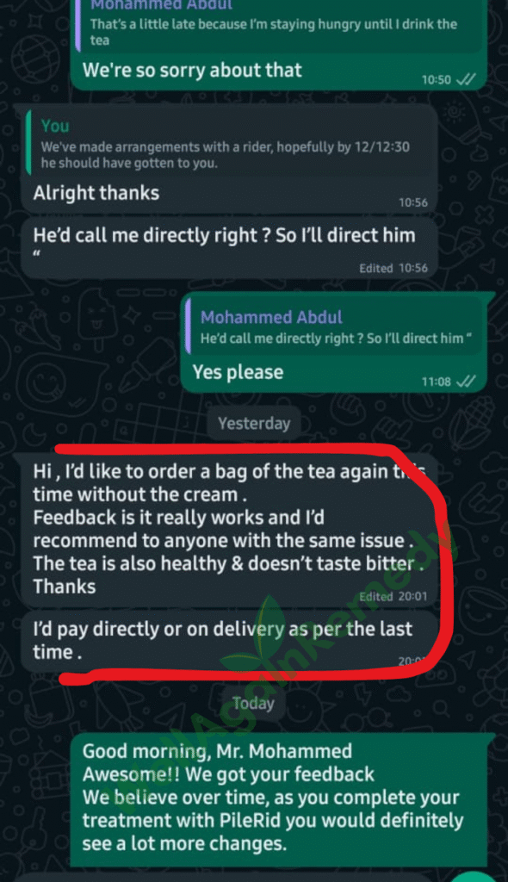Select message 'He'd call me directly right ? So I'll direct him'
The height and width of the screenshot is (882, 508).
click(230, 248)
